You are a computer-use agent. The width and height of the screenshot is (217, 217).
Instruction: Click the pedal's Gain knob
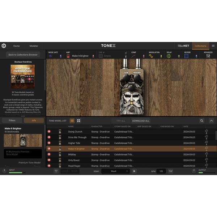coord(126,77)
